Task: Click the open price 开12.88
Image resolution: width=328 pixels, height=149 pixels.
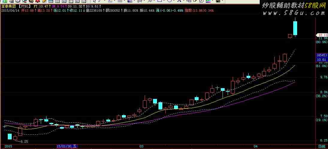Action: tap(28, 10)
